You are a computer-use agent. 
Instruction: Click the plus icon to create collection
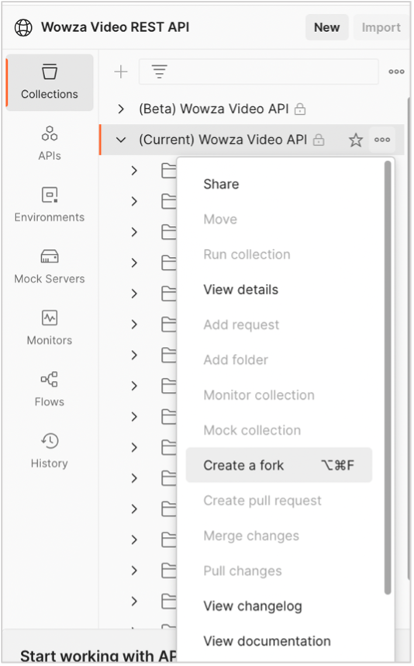click(121, 71)
